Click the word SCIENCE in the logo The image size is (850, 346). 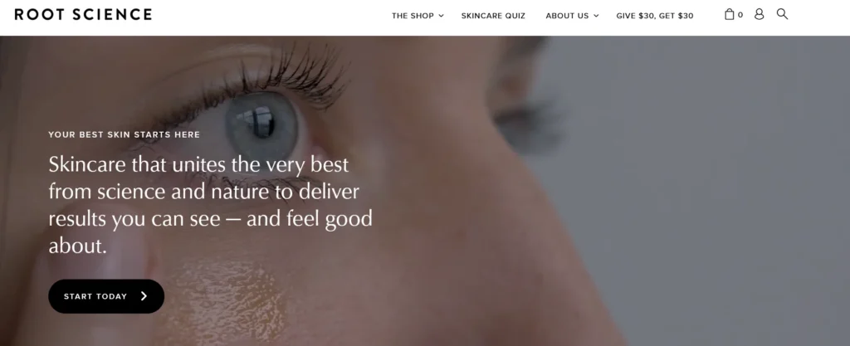point(114,15)
